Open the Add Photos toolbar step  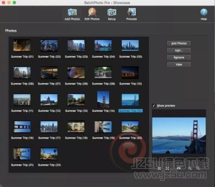click(72, 14)
